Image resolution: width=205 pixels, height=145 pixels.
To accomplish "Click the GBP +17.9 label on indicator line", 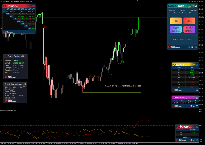I will click(x=145, y=121).
